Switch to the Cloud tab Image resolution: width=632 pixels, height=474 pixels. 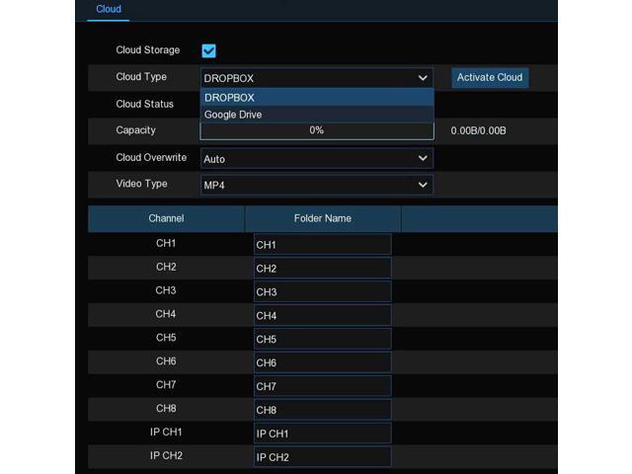(109, 10)
